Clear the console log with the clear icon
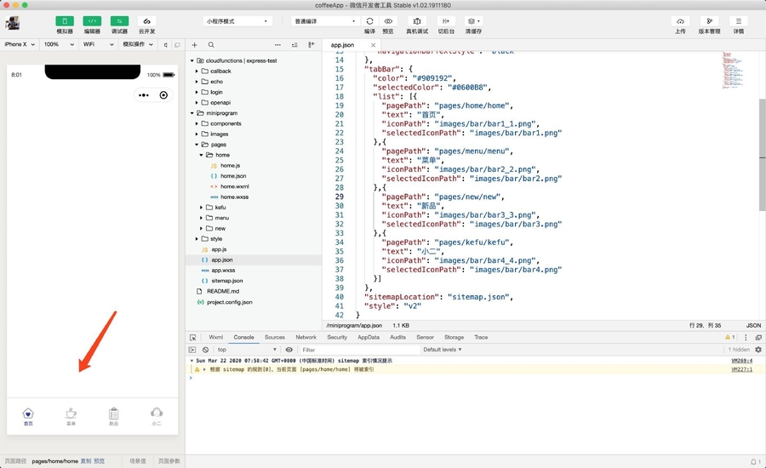 point(205,350)
